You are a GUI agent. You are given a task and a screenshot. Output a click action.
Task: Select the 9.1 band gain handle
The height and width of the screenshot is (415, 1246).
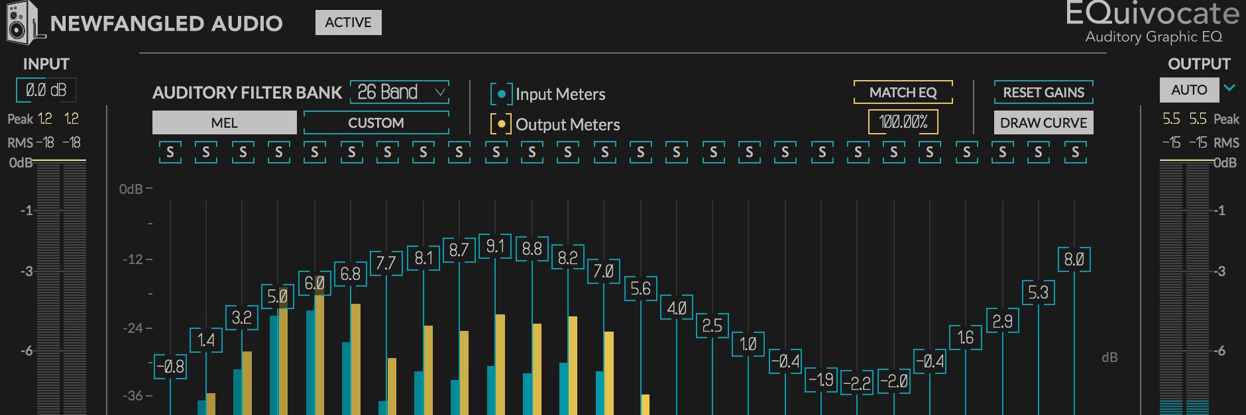click(x=496, y=246)
